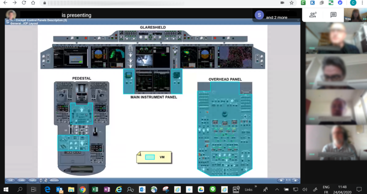Viewport: 367px width, 194px height.
Task: Open Excel from the taskbar
Action: [x=95, y=189]
